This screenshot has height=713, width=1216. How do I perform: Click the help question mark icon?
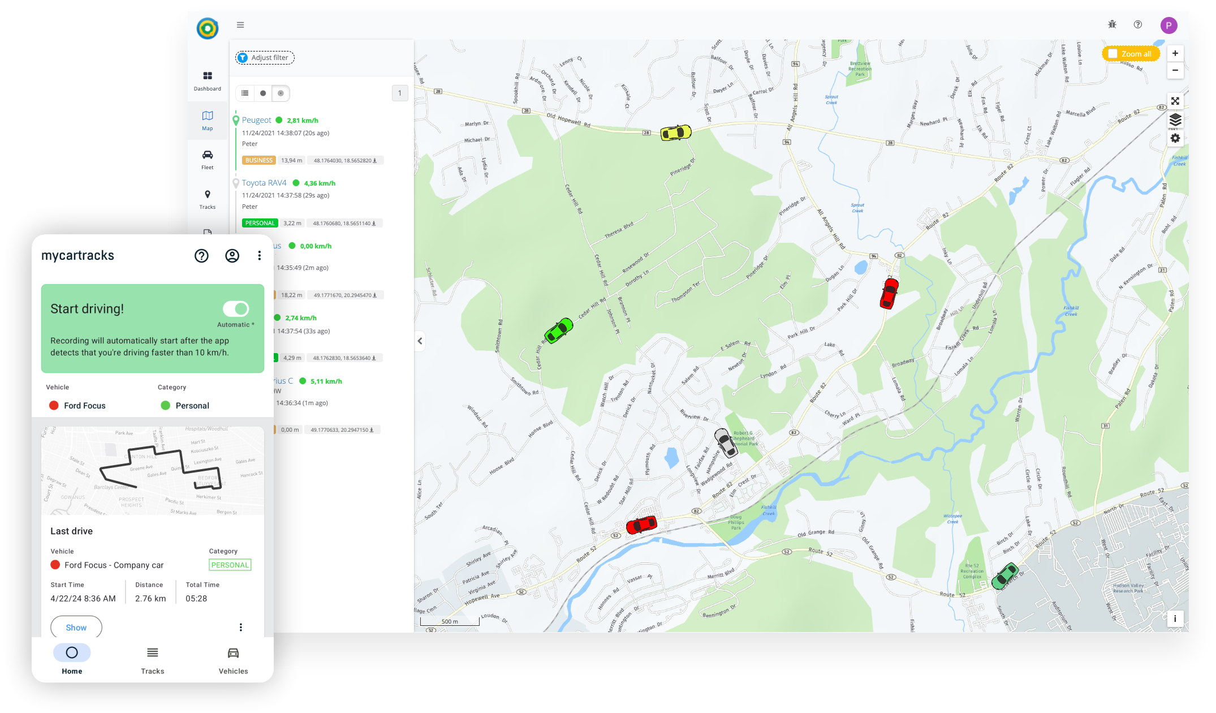pos(1137,25)
